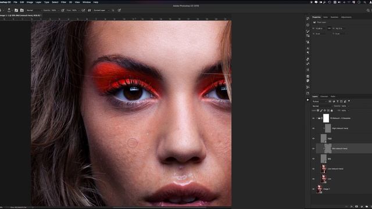372x209 pixels.
Task: Link width and height in Properties
Action: click(x=329, y=28)
